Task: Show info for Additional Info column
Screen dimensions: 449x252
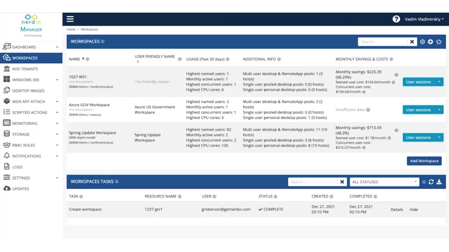Action: click(x=279, y=59)
